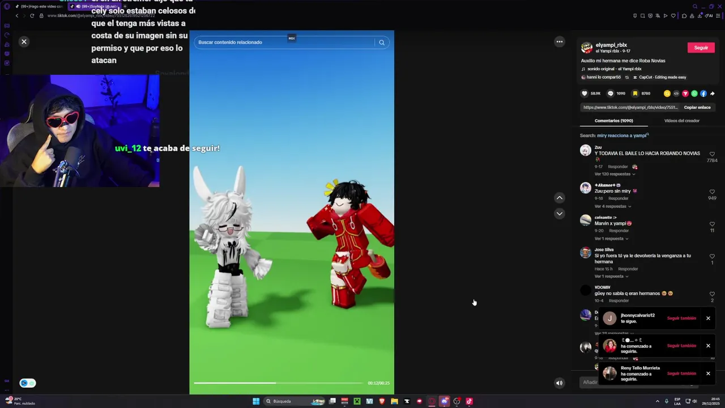Image resolution: width=725 pixels, height=408 pixels.
Task: Share the video on WhatsApp
Action: (694, 93)
